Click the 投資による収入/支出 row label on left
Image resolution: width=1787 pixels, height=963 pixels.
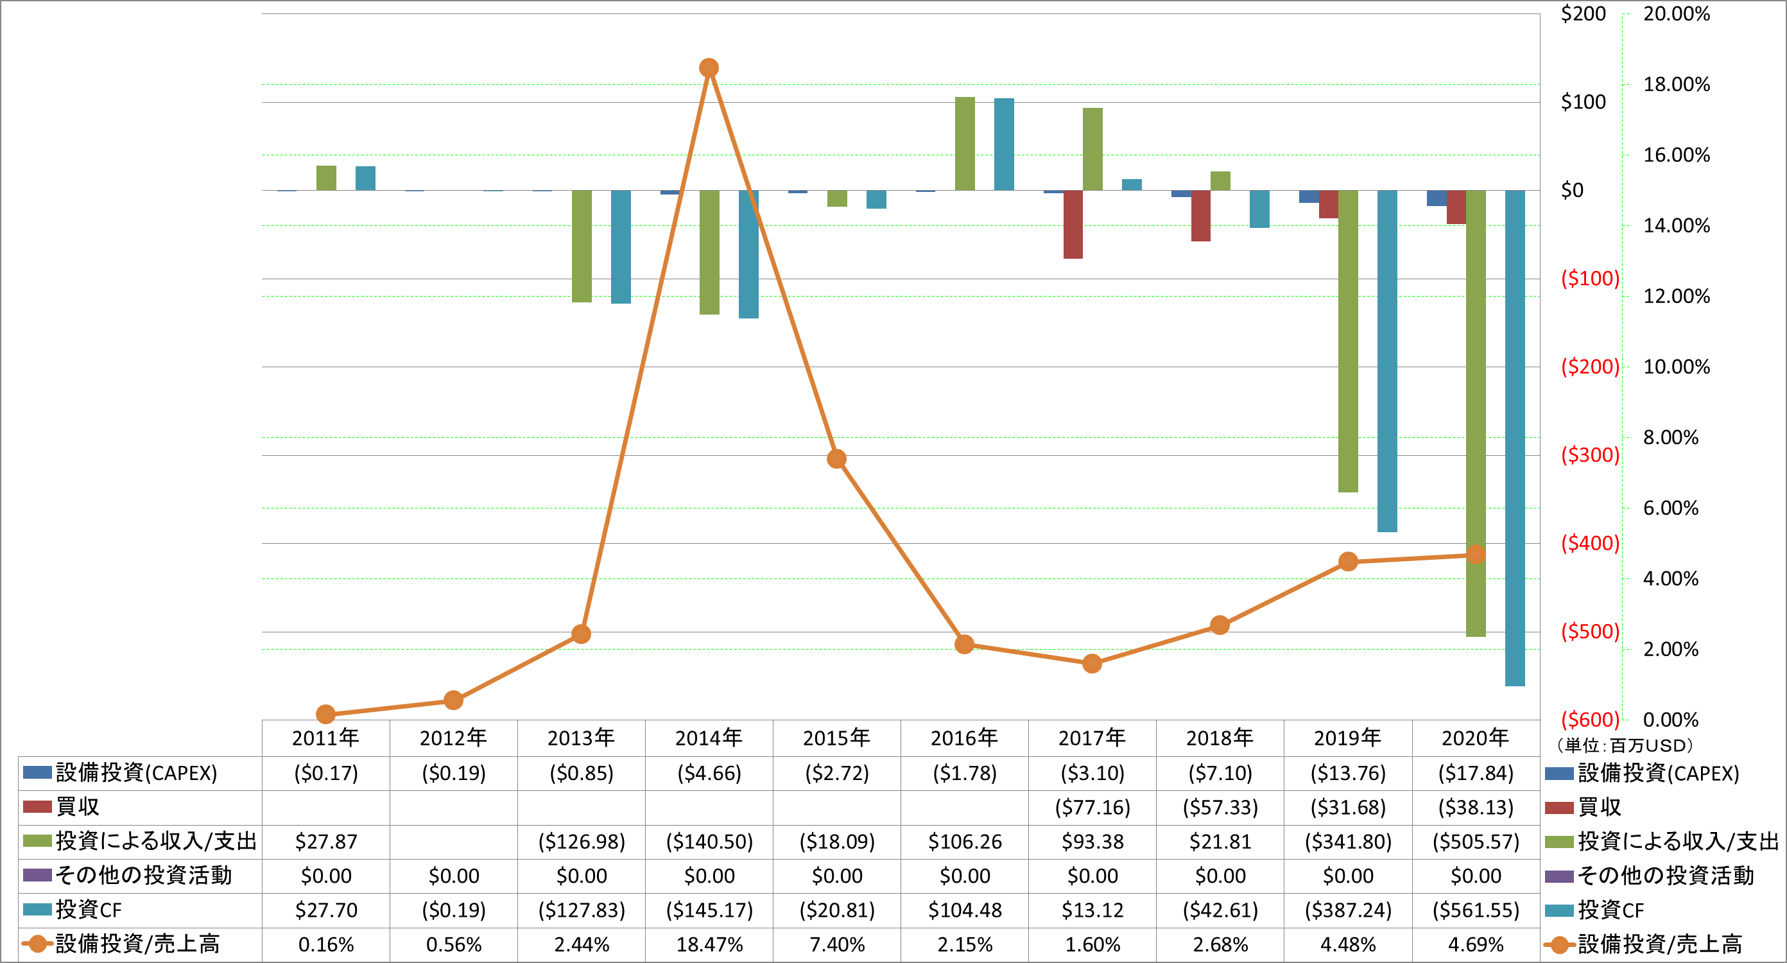[x=156, y=841]
